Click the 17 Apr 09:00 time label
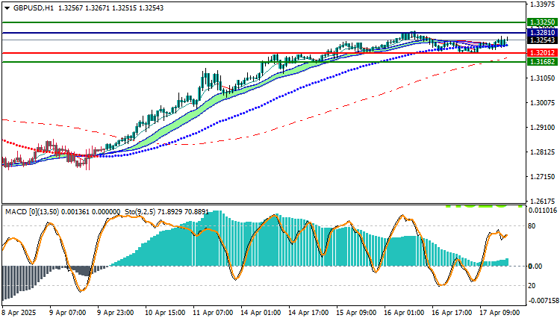 click(500, 313)
